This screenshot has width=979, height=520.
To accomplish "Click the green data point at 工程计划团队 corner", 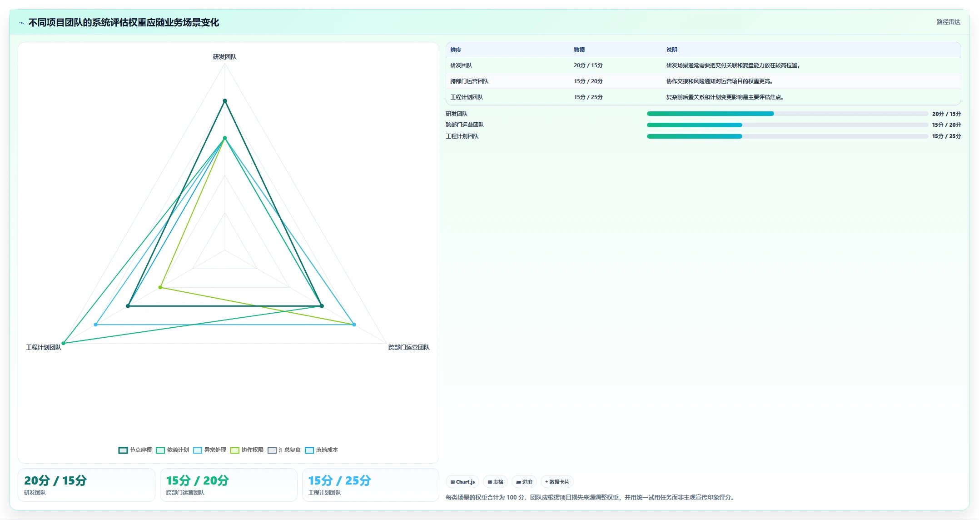I will 63,343.
